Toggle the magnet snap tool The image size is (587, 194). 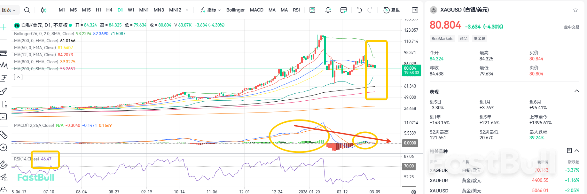point(4,165)
